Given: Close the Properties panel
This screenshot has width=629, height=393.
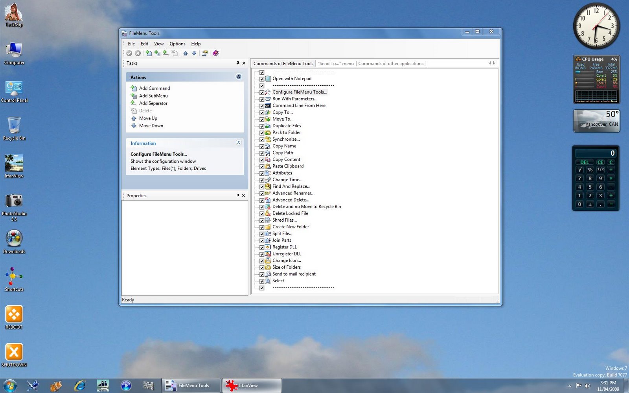Looking at the screenshot, I should click(244, 195).
